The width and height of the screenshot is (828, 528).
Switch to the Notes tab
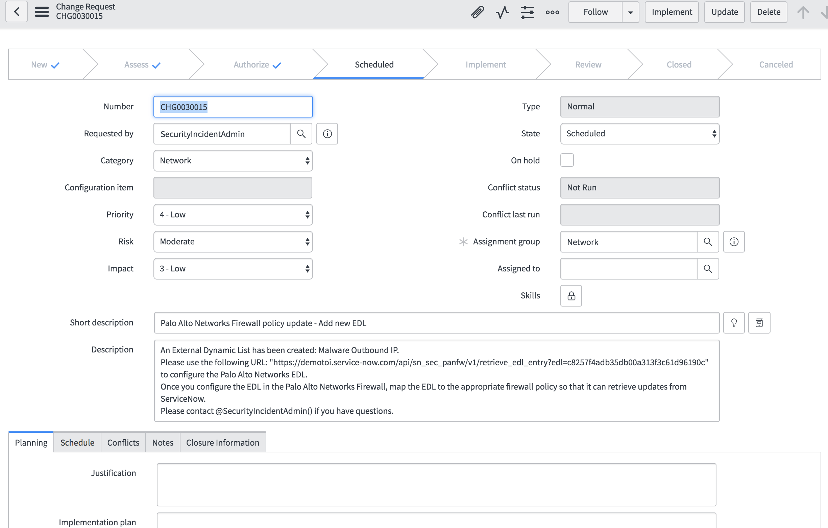pos(163,443)
